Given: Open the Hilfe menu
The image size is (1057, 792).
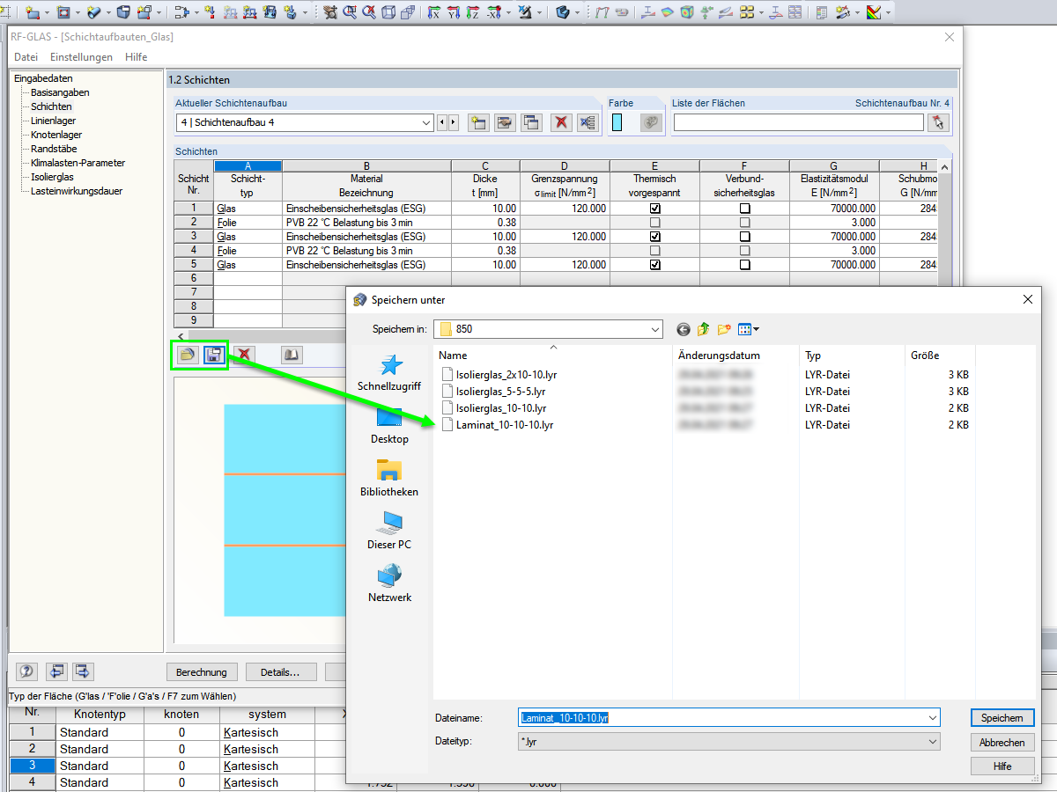Looking at the screenshot, I should tap(136, 56).
